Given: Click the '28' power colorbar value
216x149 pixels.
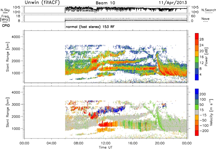Looking at the screenshot, I should [201, 39].
